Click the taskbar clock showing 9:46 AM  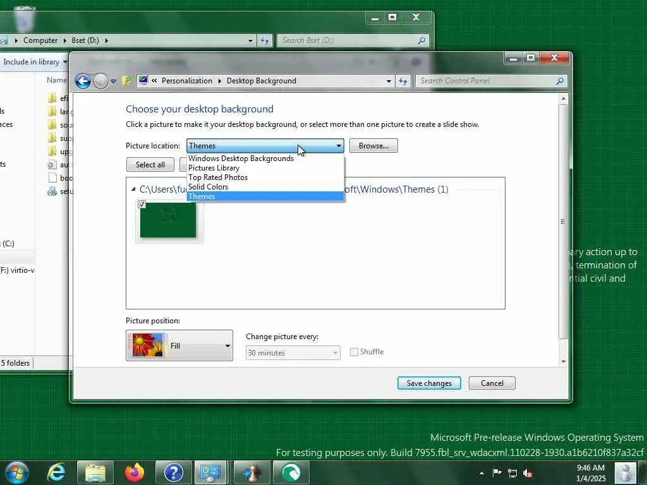point(591,473)
